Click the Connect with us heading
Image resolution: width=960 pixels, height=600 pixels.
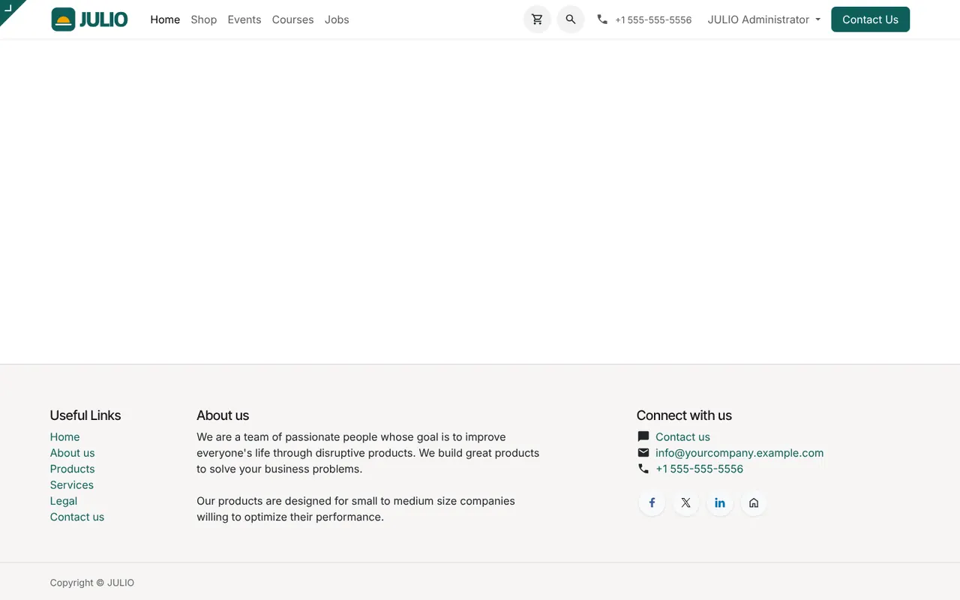pos(684,415)
